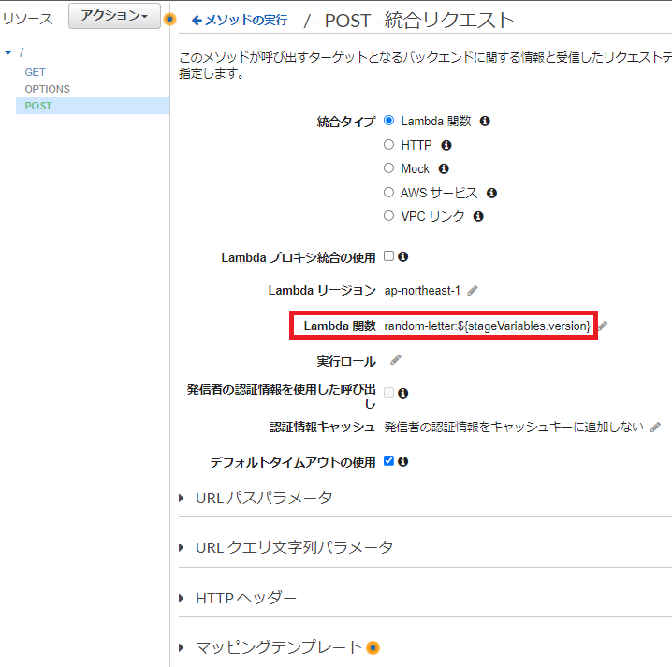This screenshot has width=672, height=667.
Task: Show info for AWS サービス integration type
Action: 491,194
